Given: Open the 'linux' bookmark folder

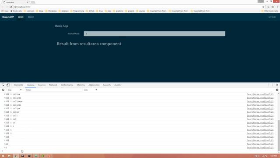Looking at the screenshot, I should pos(99,11).
